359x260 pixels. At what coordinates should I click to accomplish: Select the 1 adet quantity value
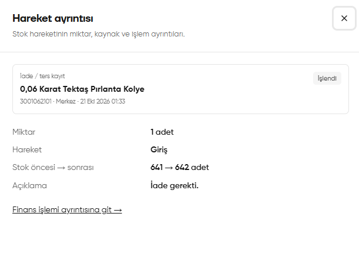pyautogui.click(x=162, y=132)
